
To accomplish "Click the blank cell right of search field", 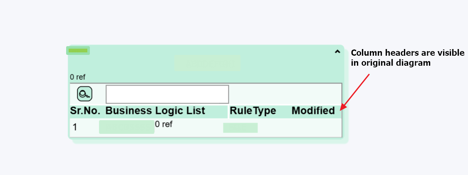I will (x=285, y=94).
